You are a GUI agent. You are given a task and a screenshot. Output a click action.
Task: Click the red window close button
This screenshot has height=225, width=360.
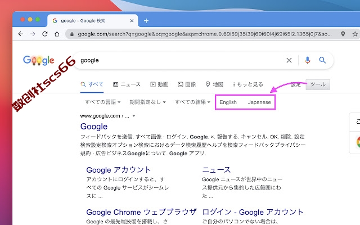[x=22, y=20]
